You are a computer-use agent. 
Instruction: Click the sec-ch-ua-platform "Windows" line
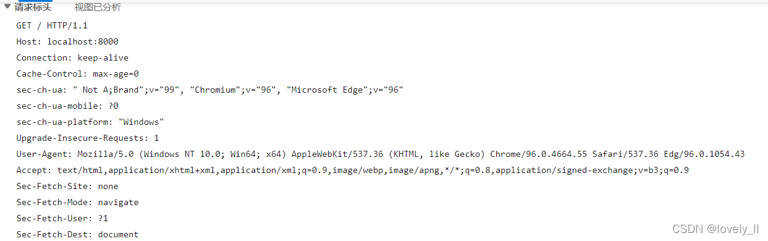(x=90, y=122)
